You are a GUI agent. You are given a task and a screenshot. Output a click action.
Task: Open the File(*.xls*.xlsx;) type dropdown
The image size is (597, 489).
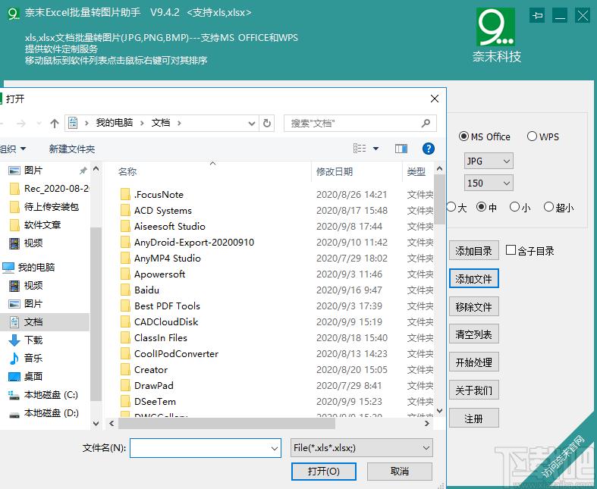tap(361, 448)
